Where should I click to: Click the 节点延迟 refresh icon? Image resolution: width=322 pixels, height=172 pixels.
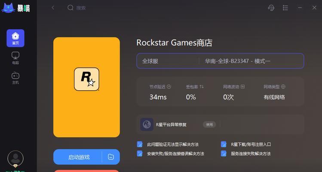click(169, 87)
